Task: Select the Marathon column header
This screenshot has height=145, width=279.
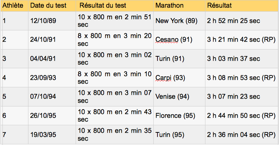Action: pos(169,6)
